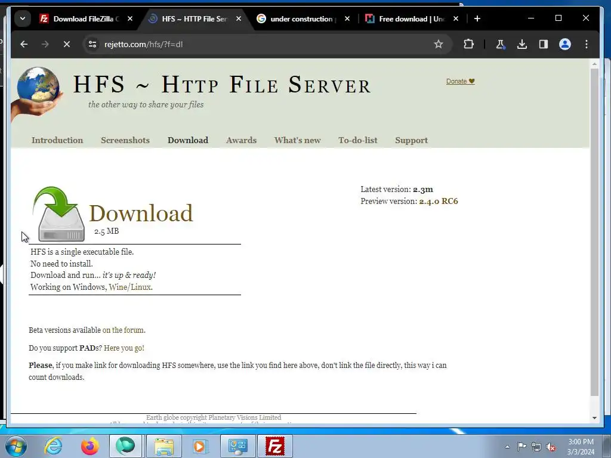The width and height of the screenshot is (611, 458).
Task: Open Chrome Labs flask icon
Action: pos(501,44)
